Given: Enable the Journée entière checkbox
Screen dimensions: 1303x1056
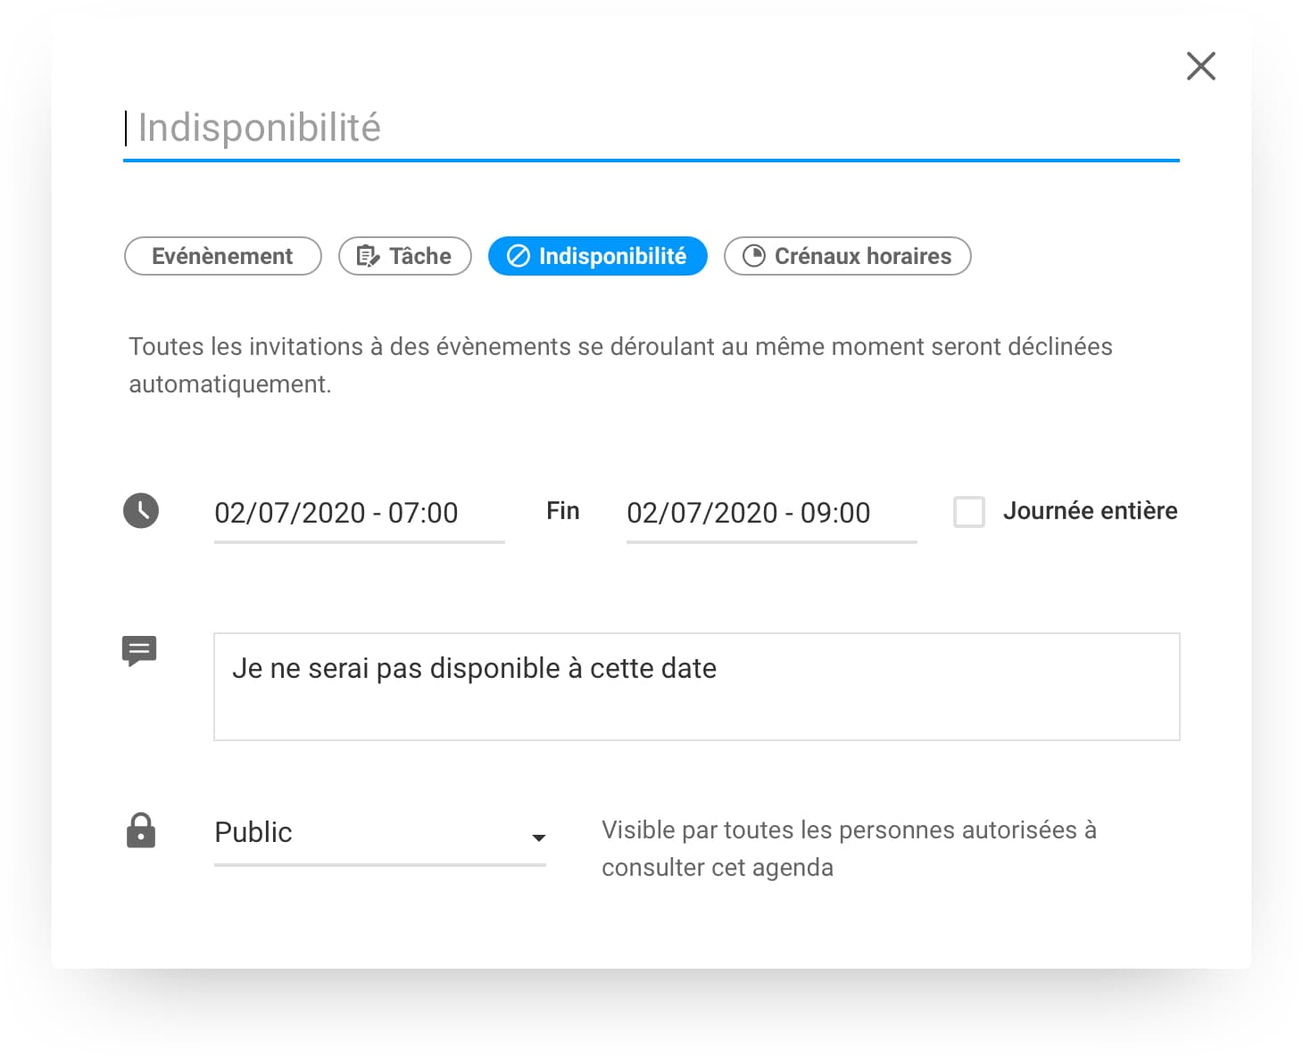Looking at the screenshot, I should point(968,512).
